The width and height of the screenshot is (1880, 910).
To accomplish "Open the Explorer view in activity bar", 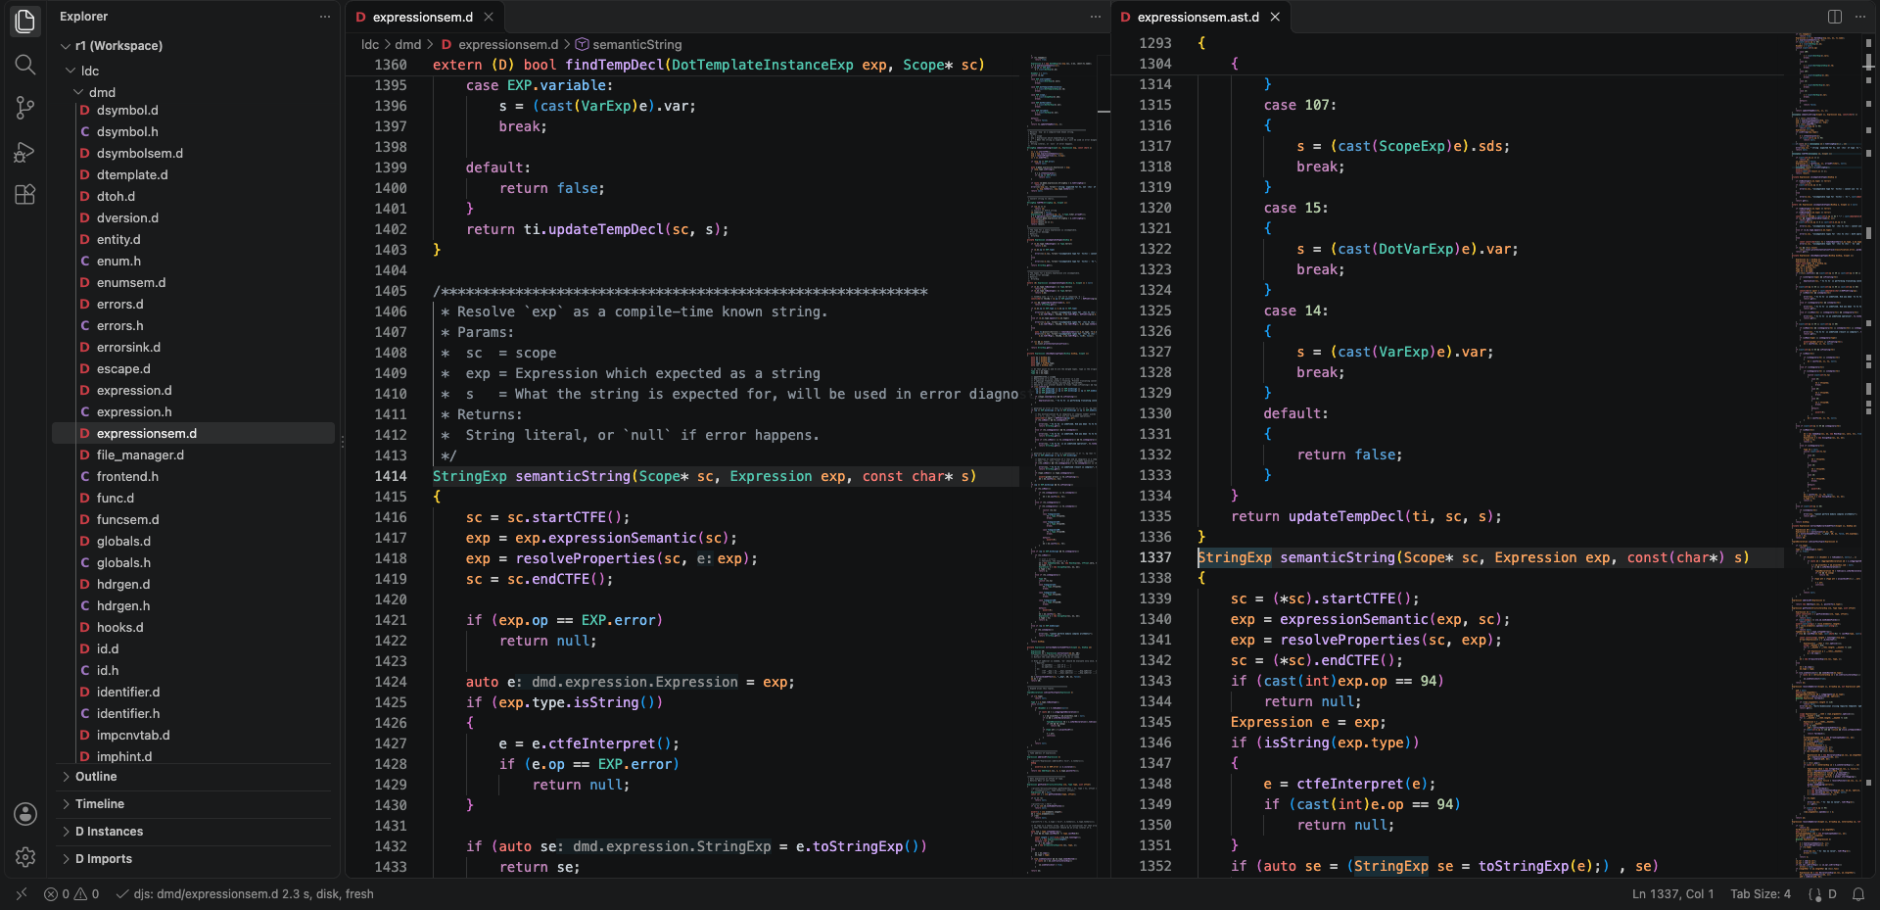I will point(25,21).
